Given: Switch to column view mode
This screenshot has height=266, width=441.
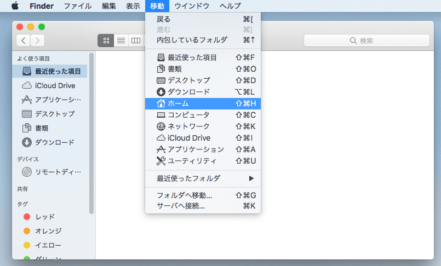Looking at the screenshot, I should point(134,41).
